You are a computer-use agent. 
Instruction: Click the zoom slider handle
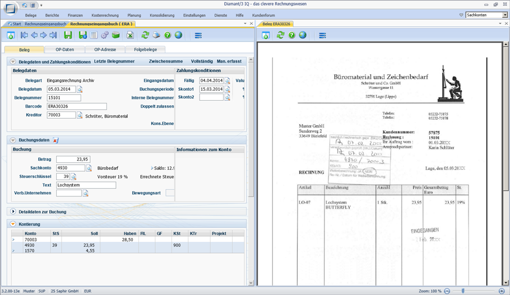click(x=463, y=291)
